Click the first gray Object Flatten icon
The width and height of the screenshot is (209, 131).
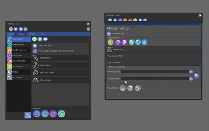tap(123, 88)
